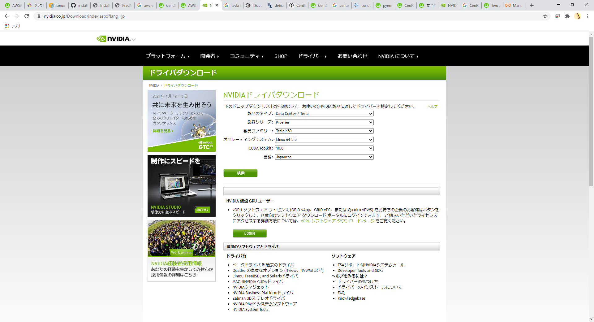The height and width of the screenshot is (322, 594).
Task: Open the ESAサポート付NVIDIAシステムツール link
Action: (x=371, y=265)
